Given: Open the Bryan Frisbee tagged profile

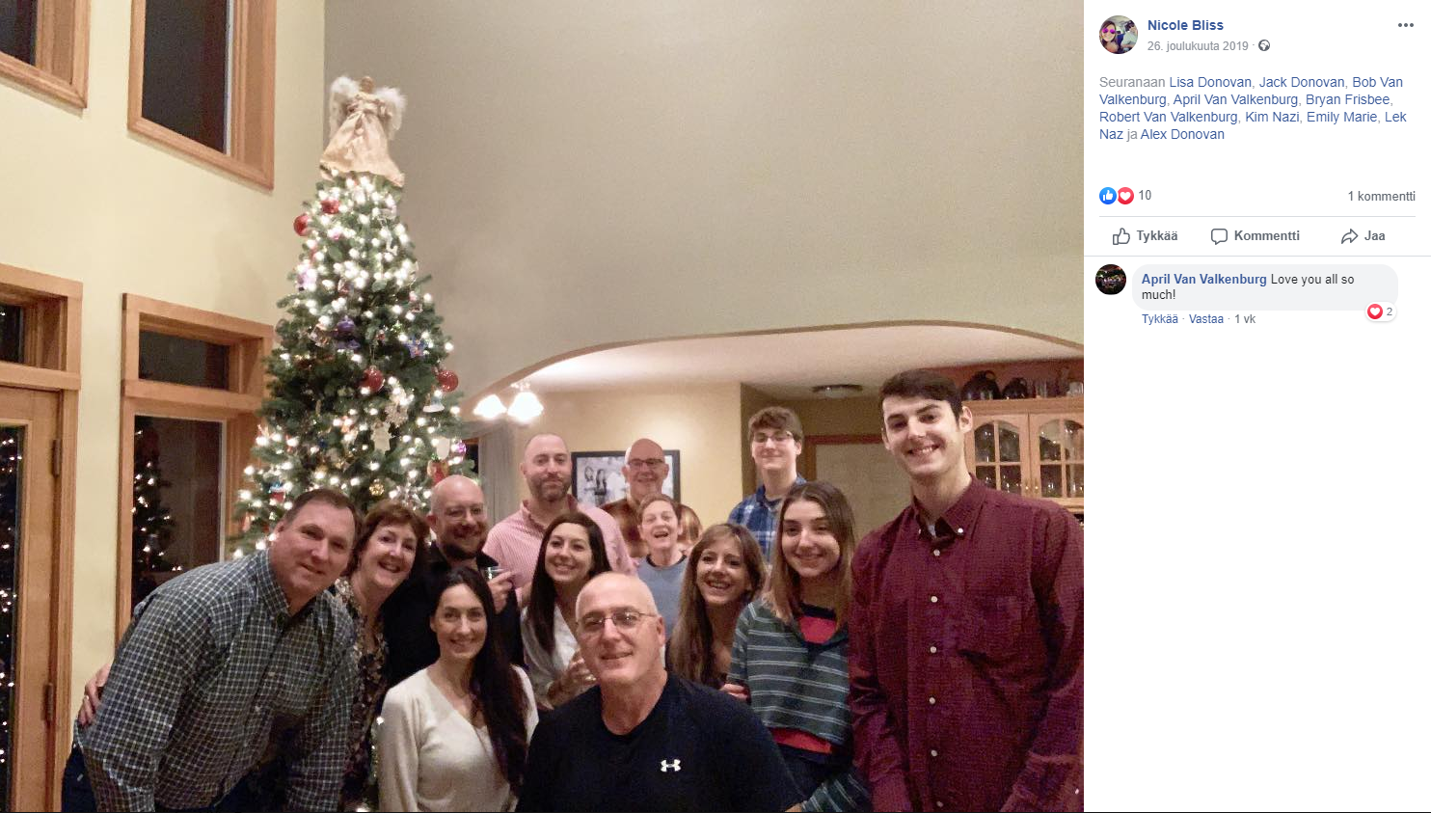Looking at the screenshot, I should (1347, 99).
